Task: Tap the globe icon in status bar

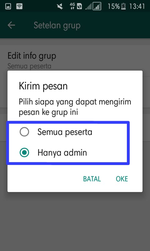Action: click(79, 6)
